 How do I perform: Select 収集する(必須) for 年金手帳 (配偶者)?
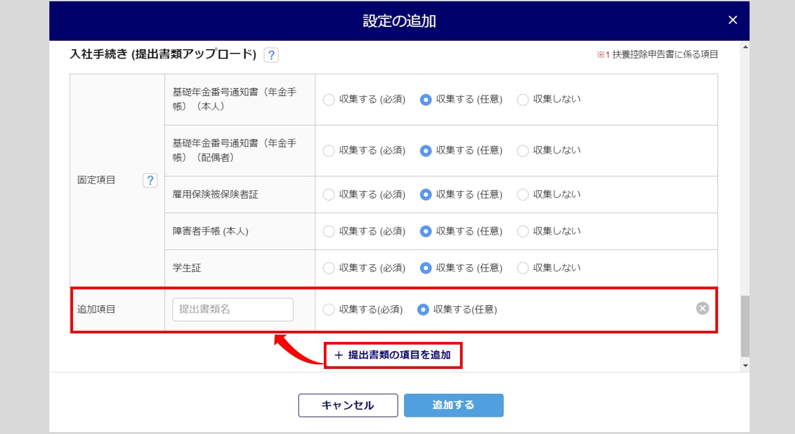[x=328, y=151]
